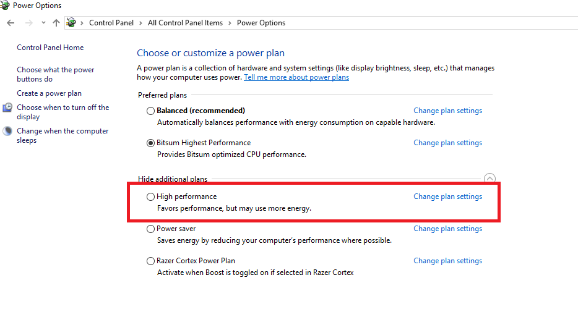Screen dimensions: 578x317
Task: Collapse the additional plans chevron button
Action: pos(490,179)
